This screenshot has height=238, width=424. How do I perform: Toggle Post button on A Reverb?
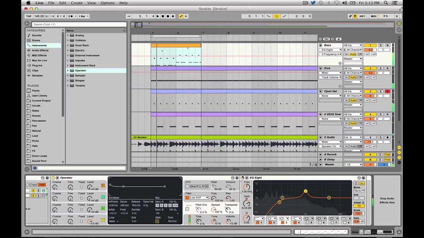pos(387,155)
